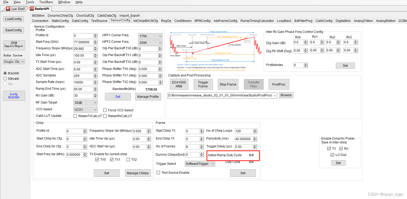Open the Tools menu
The height and width of the screenshot is (199, 407).
(x=30, y=2)
